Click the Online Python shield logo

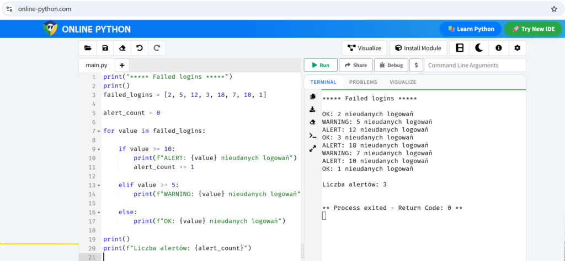50,29
